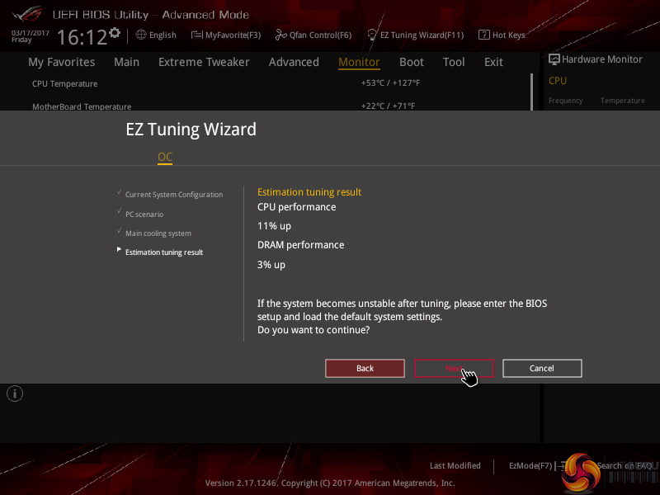The height and width of the screenshot is (495, 660).
Task: Click the Next button
Action: click(x=455, y=368)
